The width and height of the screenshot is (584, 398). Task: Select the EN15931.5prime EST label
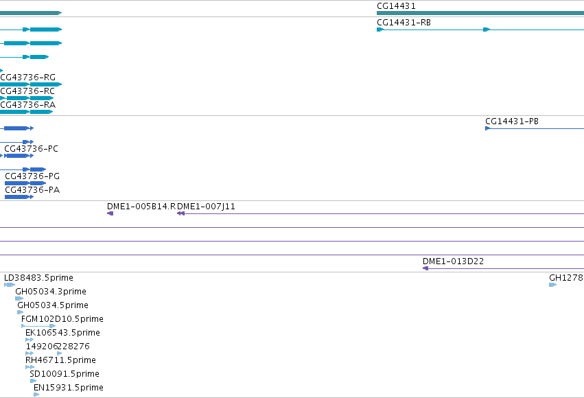click(69, 388)
